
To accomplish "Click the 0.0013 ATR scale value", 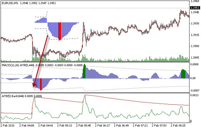I will point(194,95).
